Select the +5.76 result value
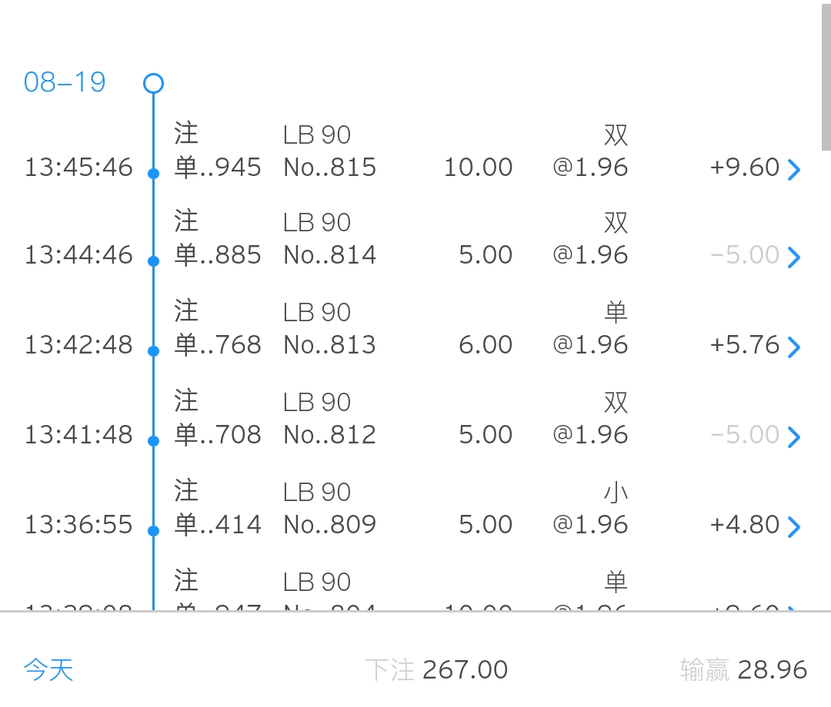Screen dimensions: 831x707 [744, 344]
